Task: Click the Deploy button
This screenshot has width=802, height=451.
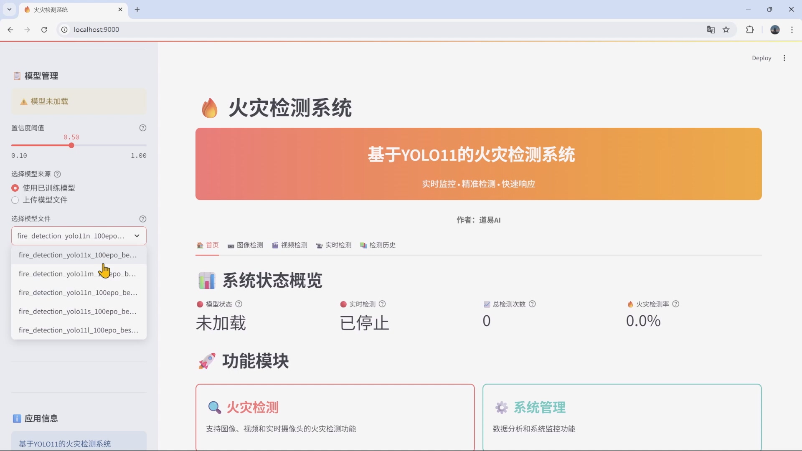Action: pyautogui.click(x=761, y=58)
